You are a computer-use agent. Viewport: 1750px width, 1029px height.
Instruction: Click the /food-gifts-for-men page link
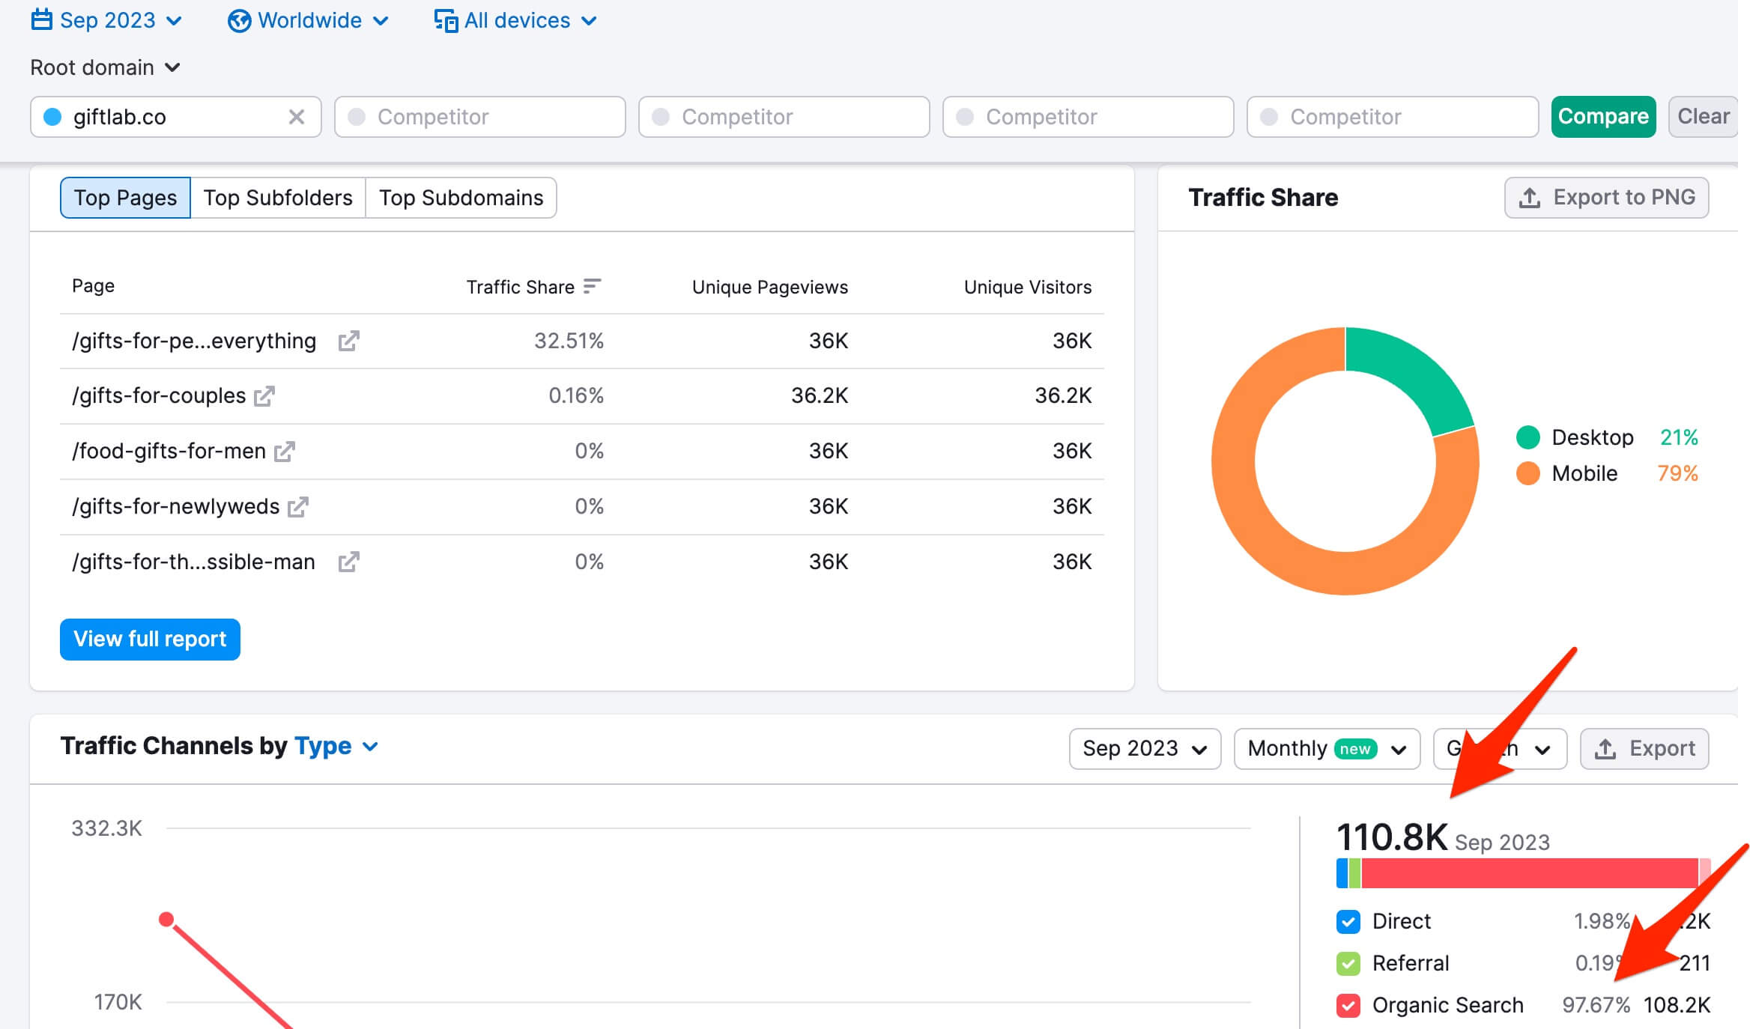coord(169,451)
